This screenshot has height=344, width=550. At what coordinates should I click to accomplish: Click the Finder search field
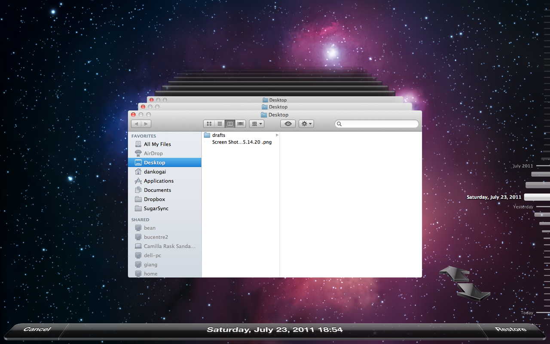[377, 124]
